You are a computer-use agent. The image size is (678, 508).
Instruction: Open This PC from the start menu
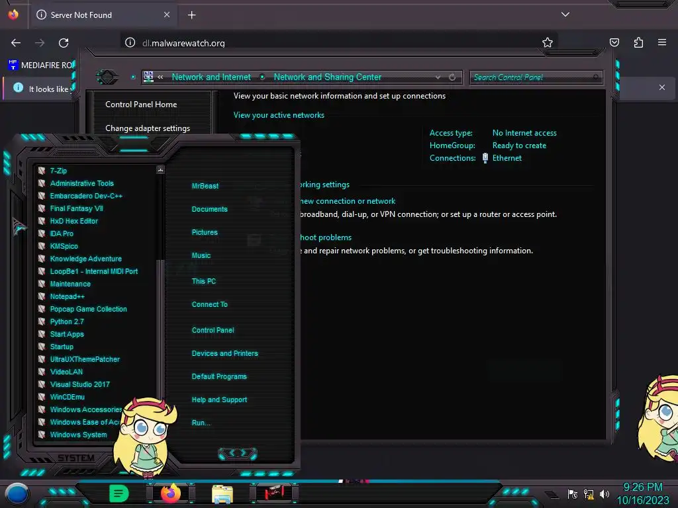[x=204, y=281]
